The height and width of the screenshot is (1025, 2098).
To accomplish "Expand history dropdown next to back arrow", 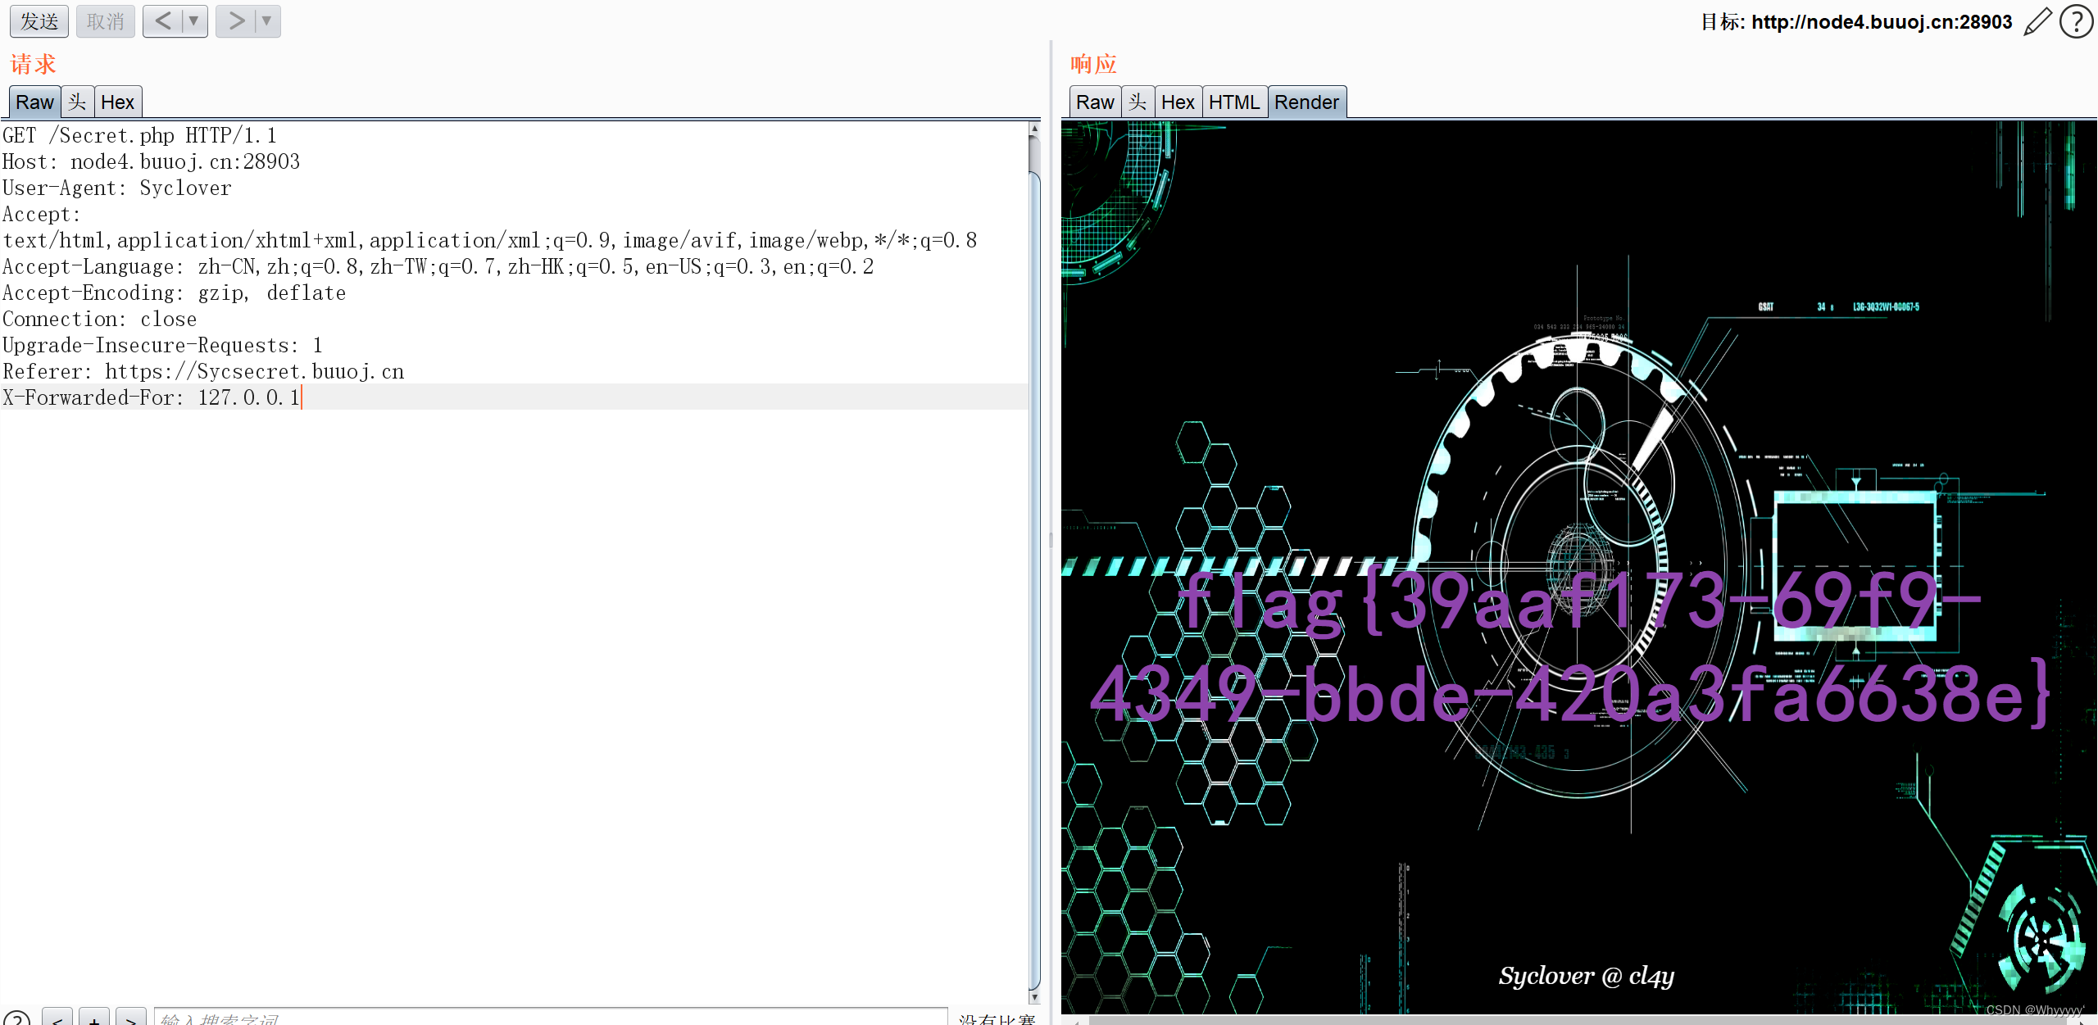I will [x=194, y=21].
